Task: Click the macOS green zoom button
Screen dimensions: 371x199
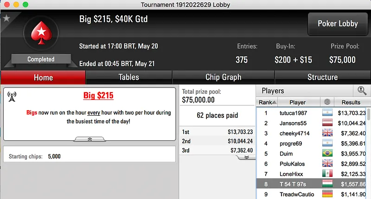Action: click(x=25, y=4)
